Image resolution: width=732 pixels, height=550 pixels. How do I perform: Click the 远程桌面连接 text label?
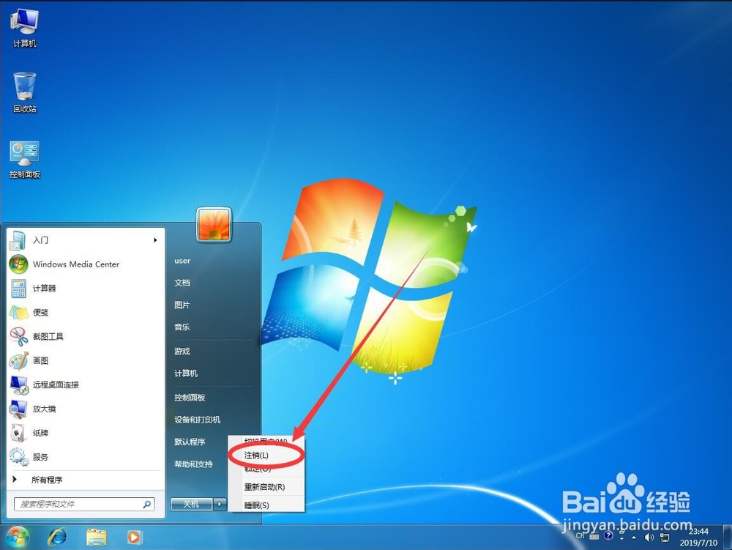click(56, 384)
